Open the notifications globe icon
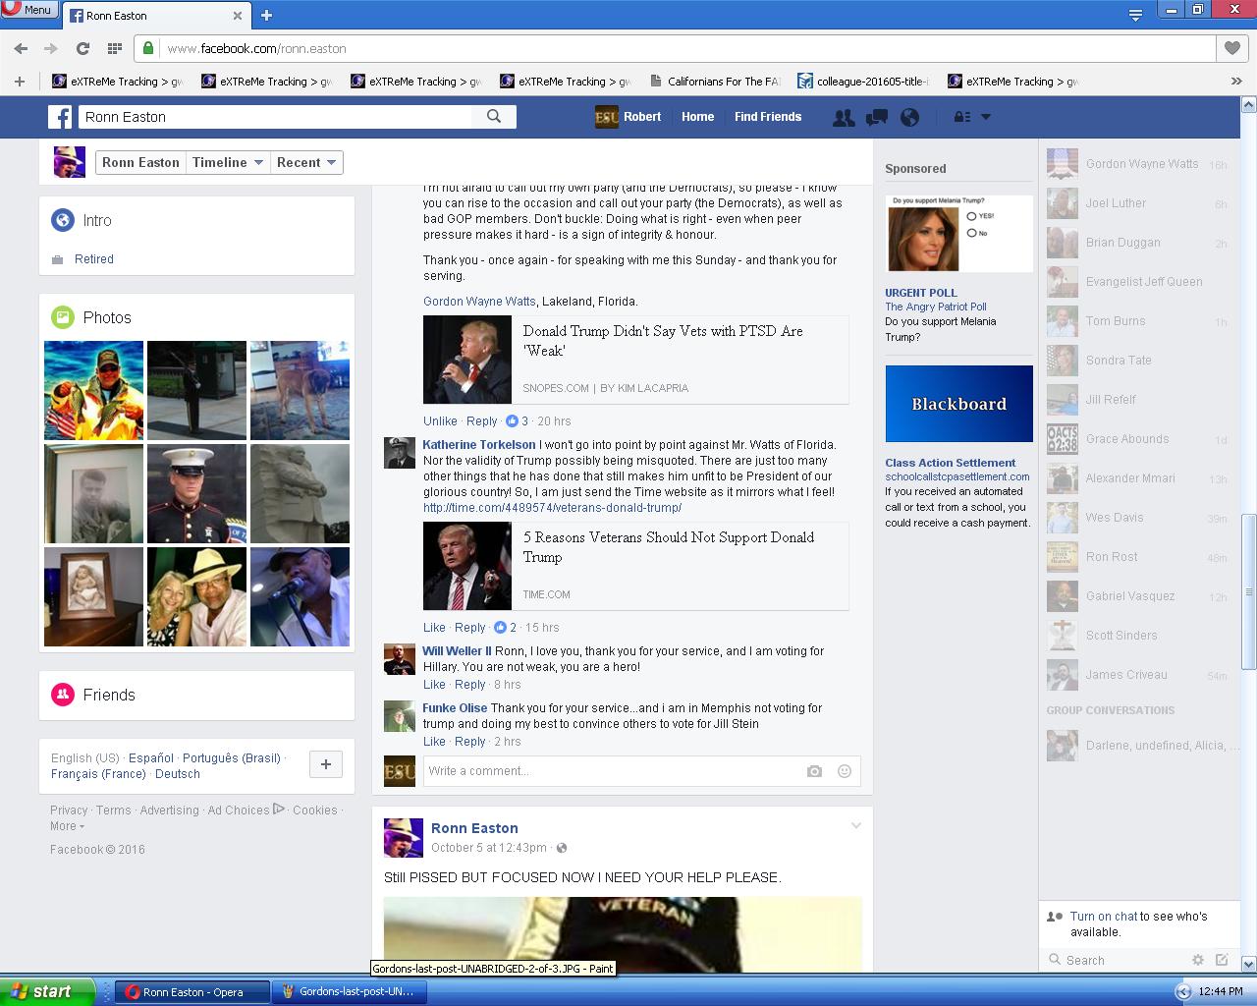Image resolution: width=1257 pixels, height=1006 pixels. click(x=910, y=117)
